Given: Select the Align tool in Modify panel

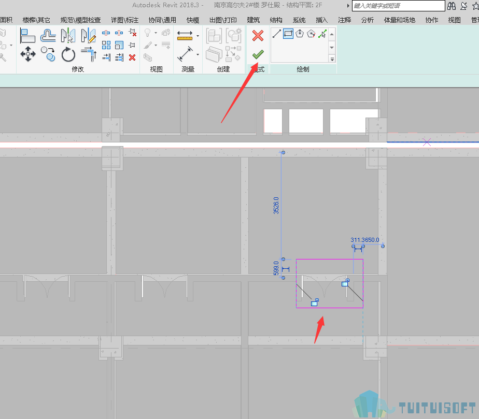Looking at the screenshot, I should click(27, 35).
